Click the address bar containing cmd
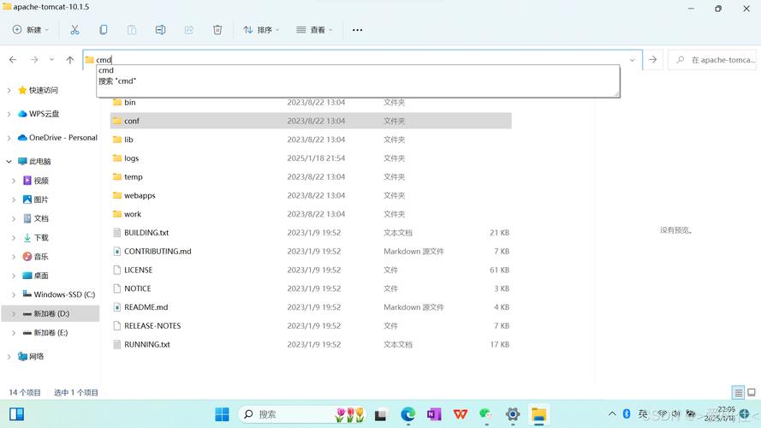 tap(362, 60)
